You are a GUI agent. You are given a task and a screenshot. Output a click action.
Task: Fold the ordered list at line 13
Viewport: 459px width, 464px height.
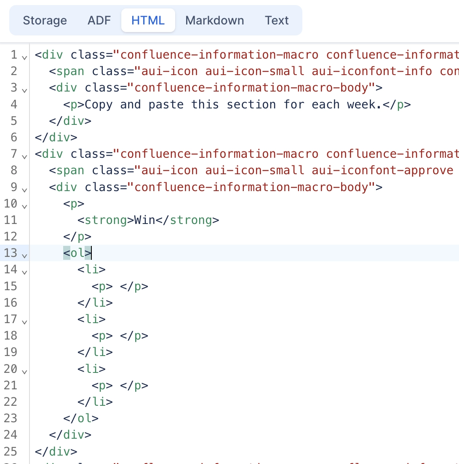[24, 256]
